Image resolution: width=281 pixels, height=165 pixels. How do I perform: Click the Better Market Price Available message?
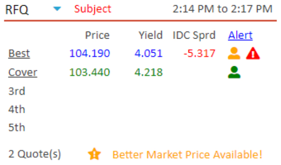tap(187, 154)
